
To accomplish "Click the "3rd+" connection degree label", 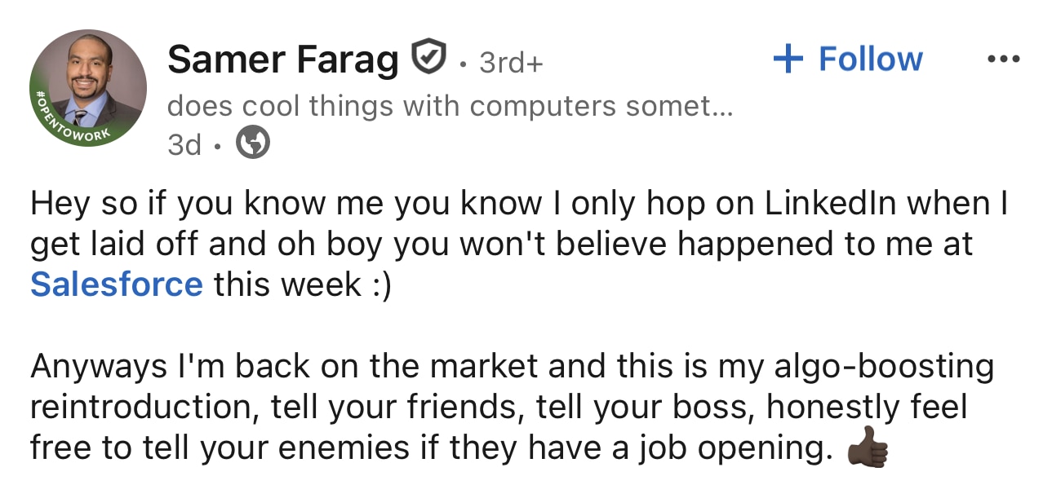I will pos(511,61).
